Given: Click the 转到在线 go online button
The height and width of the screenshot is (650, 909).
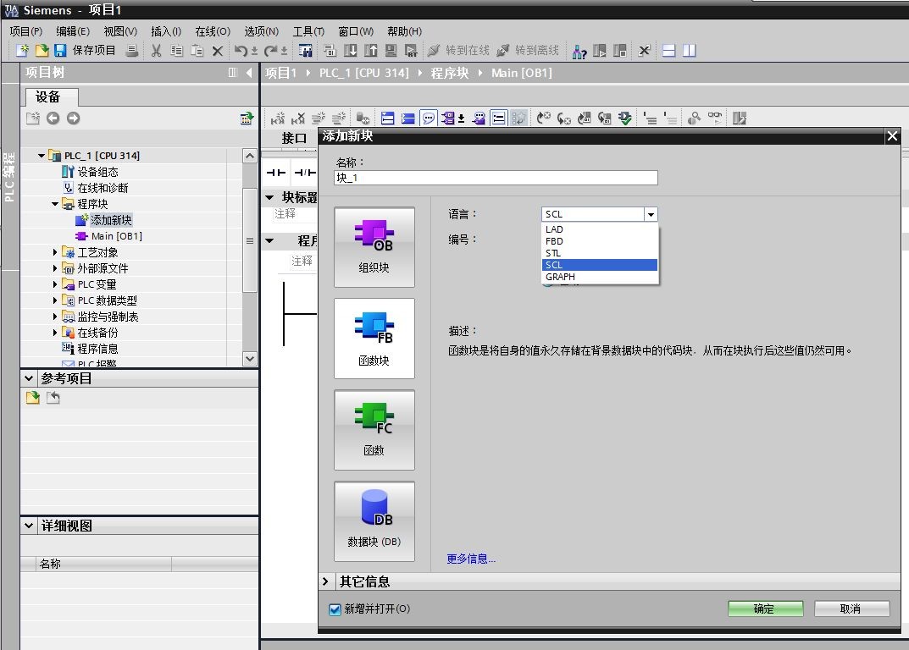Looking at the screenshot, I should [x=458, y=51].
